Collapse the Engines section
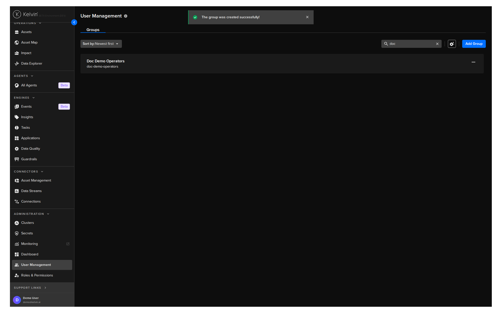The image size is (502, 313). point(24,98)
